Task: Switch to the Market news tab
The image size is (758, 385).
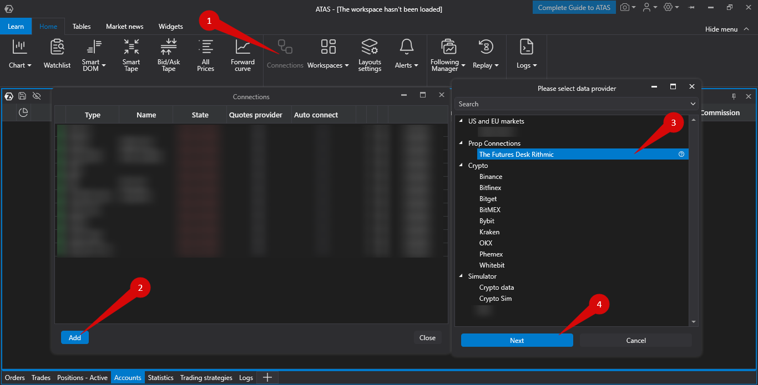Action: point(125,26)
